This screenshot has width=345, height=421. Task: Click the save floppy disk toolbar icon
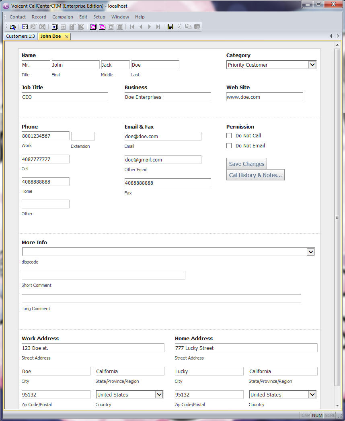(170, 27)
